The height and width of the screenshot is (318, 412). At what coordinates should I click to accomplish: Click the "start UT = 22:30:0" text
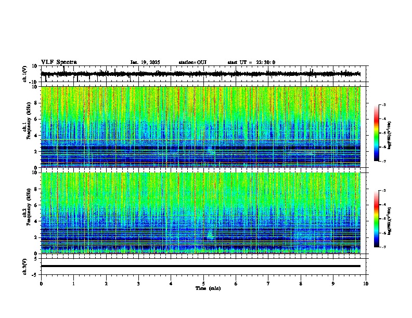251,62
